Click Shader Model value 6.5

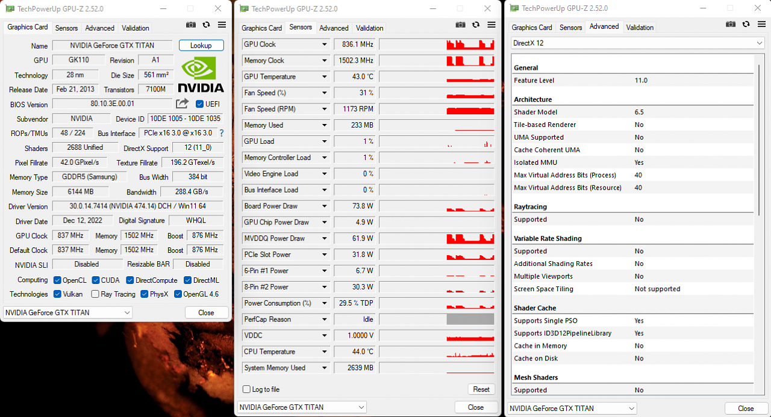point(638,112)
